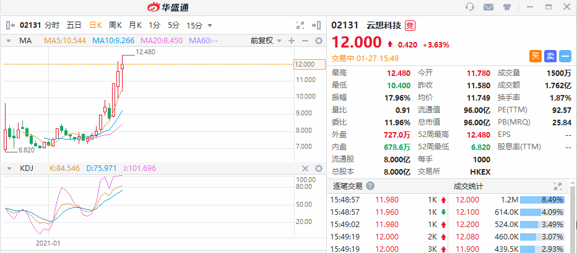
Task: Switch to 分时 chart tab
Action: click(52, 25)
